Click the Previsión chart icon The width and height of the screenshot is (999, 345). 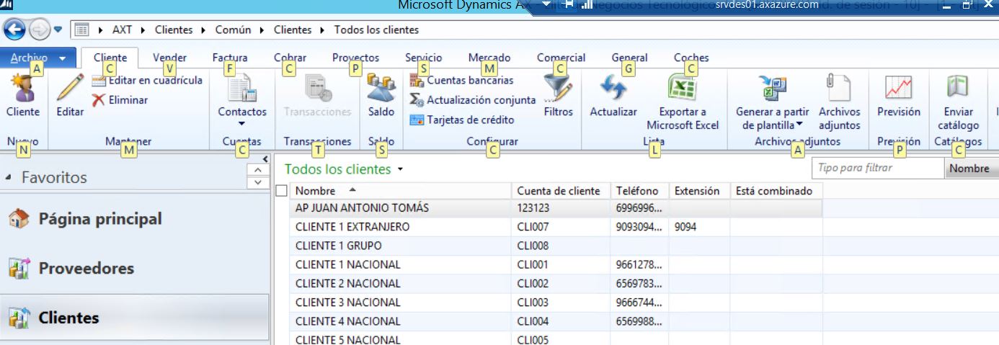(x=899, y=89)
